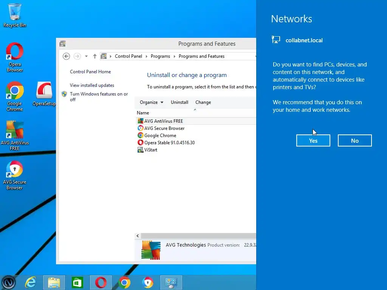Open Control Panel Home link
Viewport: 387px width, 290px height.
[x=90, y=72]
